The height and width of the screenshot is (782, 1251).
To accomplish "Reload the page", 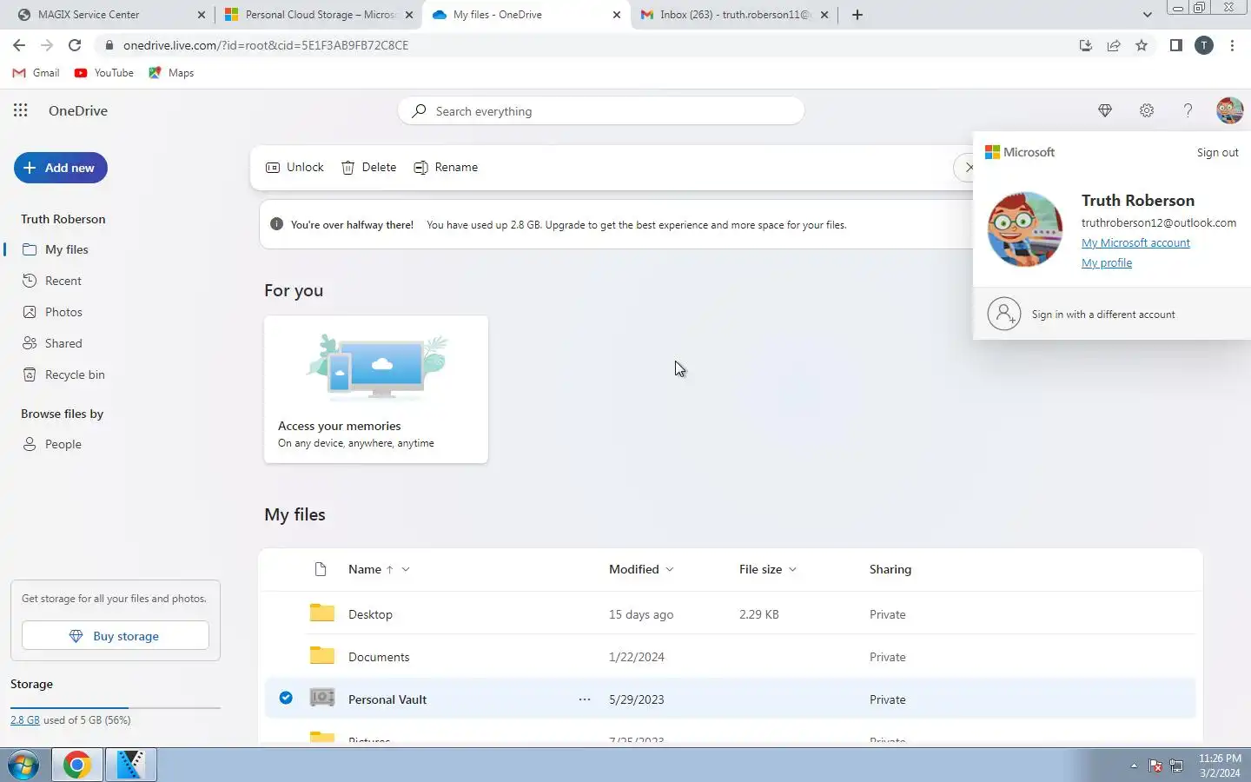I will pos(75,45).
